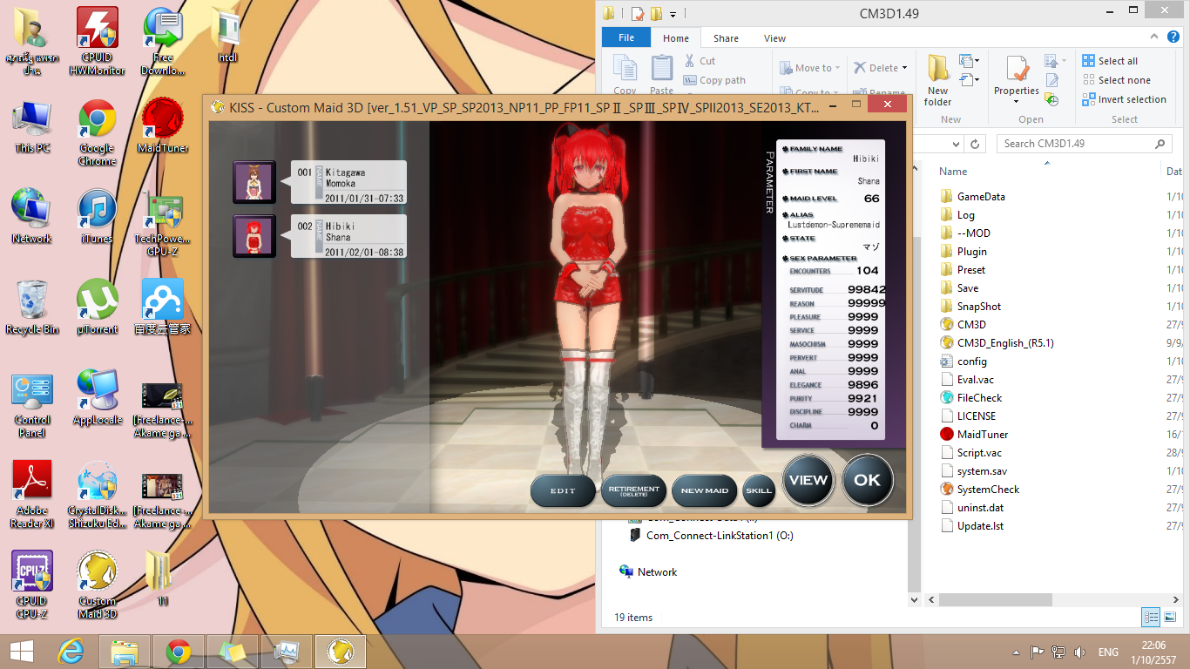This screenshot has width=1190, height=669.
Task: Open the File menu tab
Action: [625, 38]
